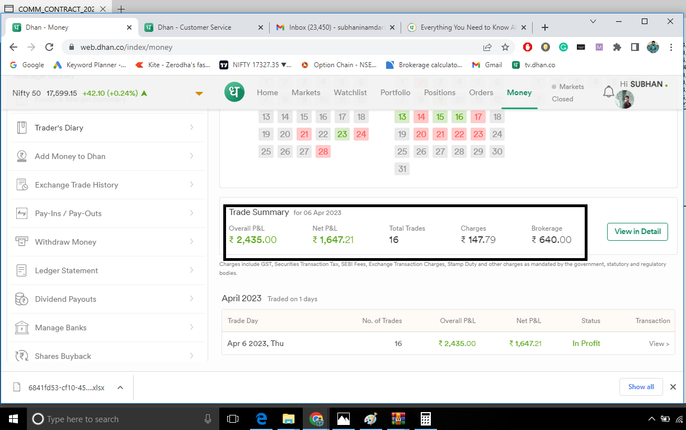Open File Explorer in the taskbar

pyautogui.click(x=288, y=419)
